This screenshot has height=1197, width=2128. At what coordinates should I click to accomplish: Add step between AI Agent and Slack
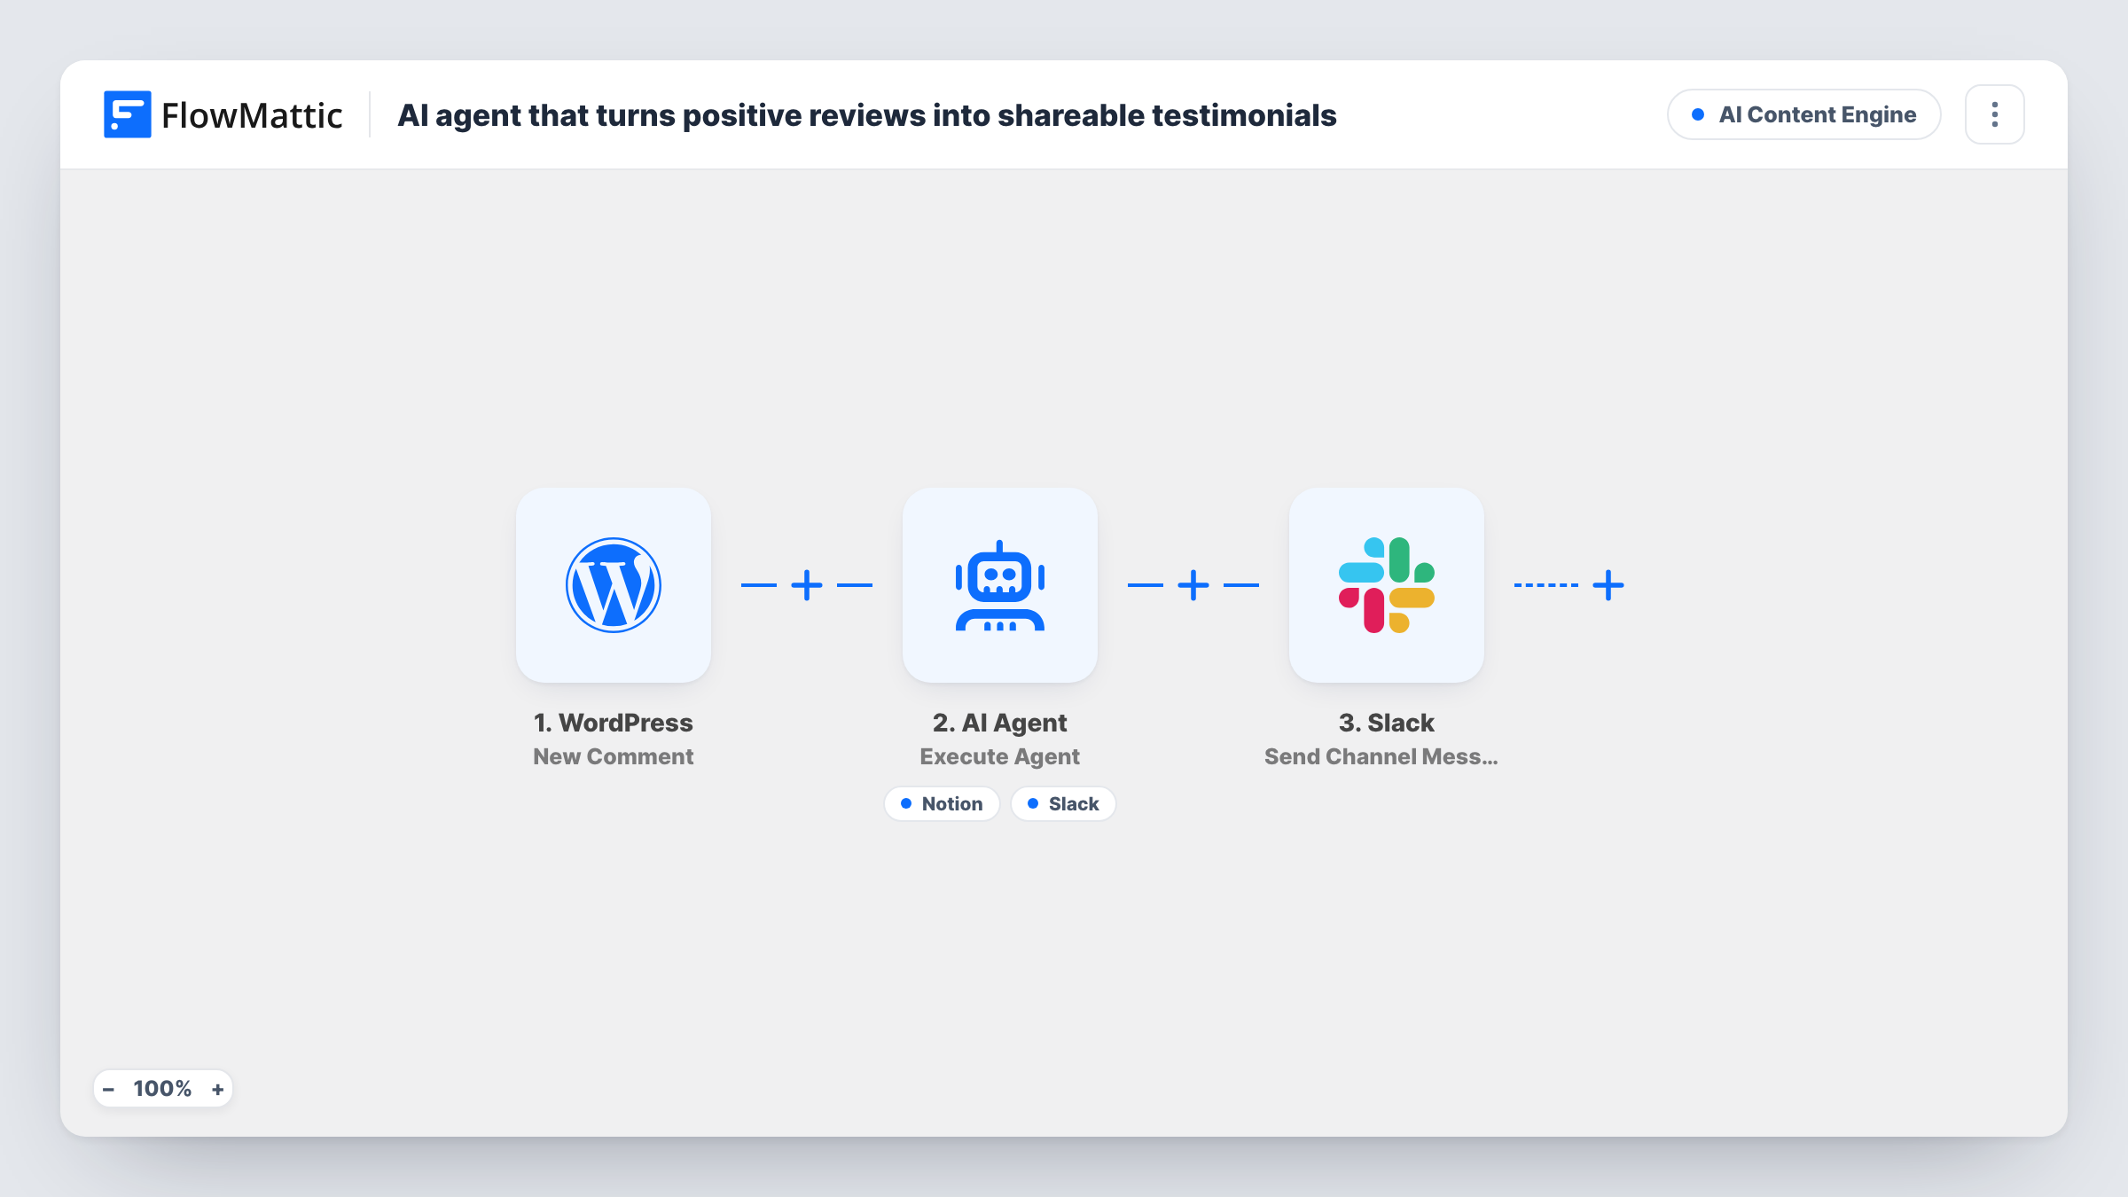tap(1193, 585)
